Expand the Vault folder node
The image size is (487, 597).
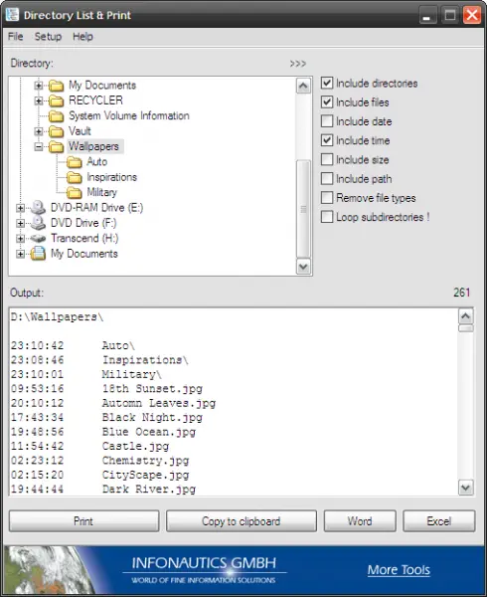(39, 131)
